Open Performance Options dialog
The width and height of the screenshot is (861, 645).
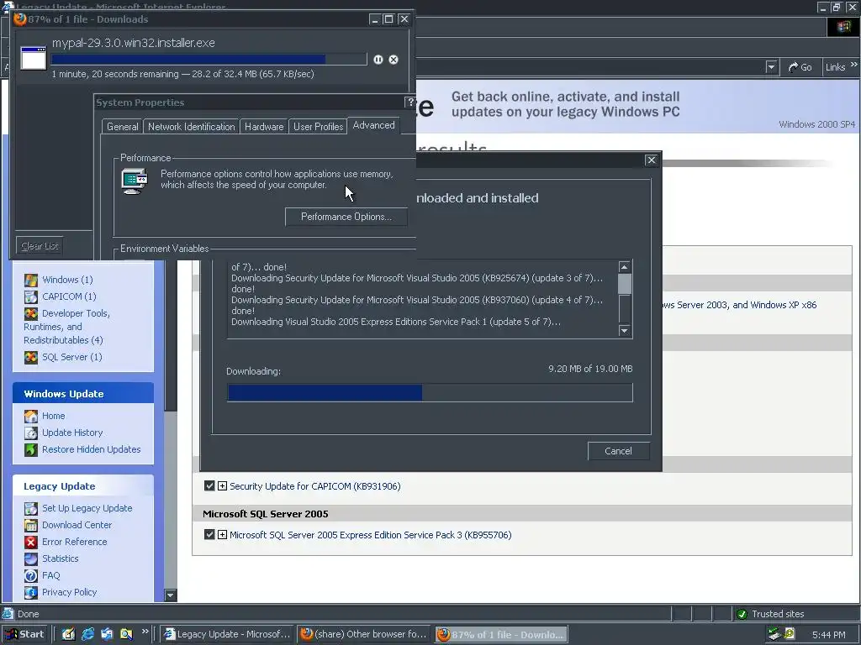(346, 217)
